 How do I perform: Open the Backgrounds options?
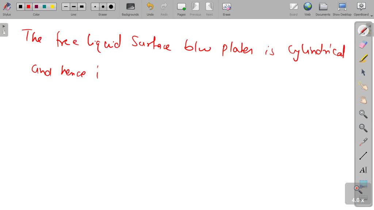click(130, 9)
